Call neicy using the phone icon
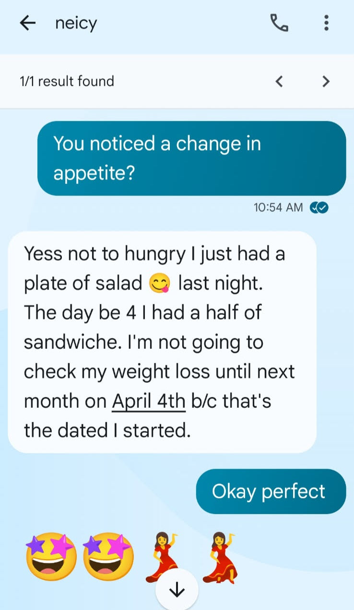The image size is (354, 610). point(279,23)
